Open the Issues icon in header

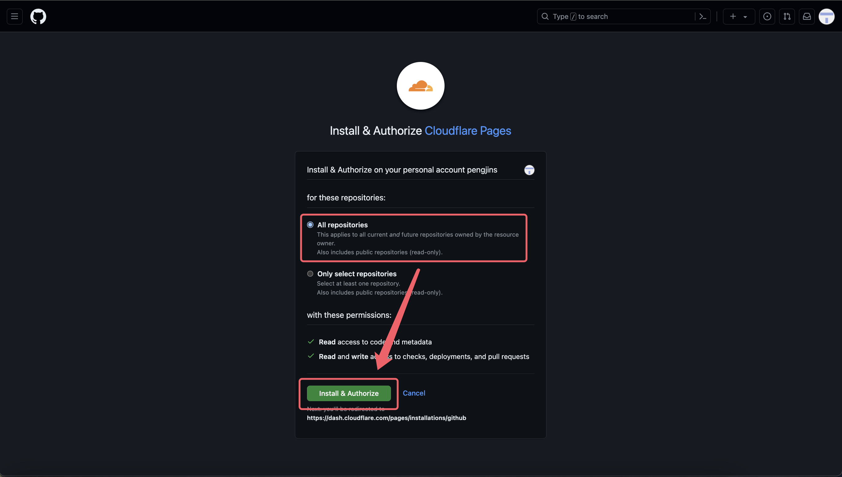click(x=767, y=16)
